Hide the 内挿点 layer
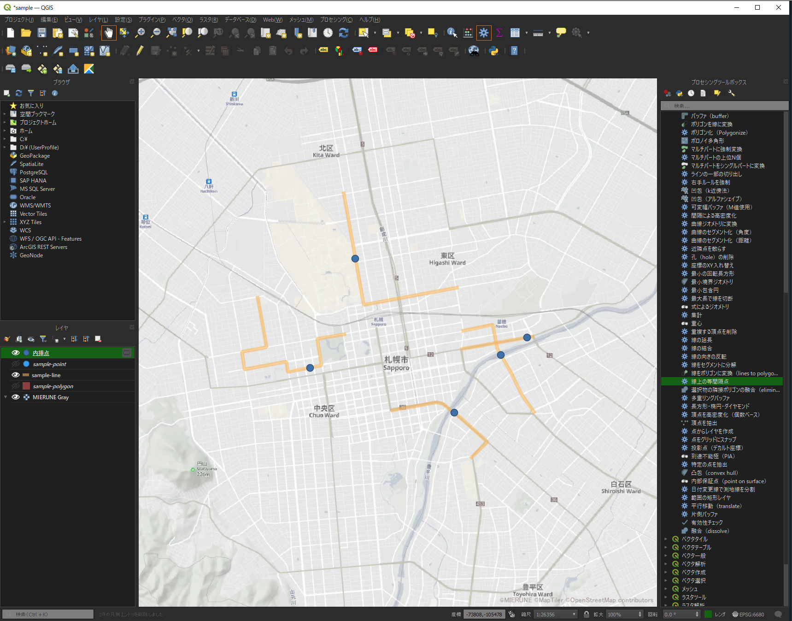792x621 pixels. click(16, 353)
